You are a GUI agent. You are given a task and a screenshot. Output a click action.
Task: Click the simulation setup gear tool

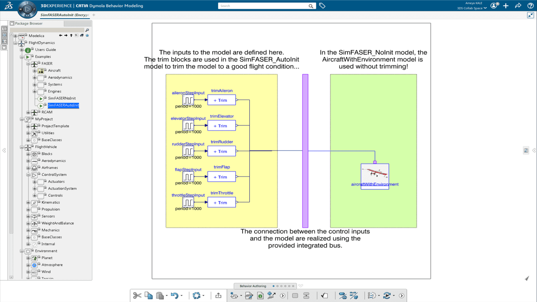pyautogui.click(x=372, y=296)
